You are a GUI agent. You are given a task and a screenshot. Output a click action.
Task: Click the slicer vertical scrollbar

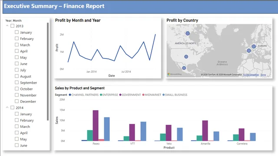click(48, 71)
